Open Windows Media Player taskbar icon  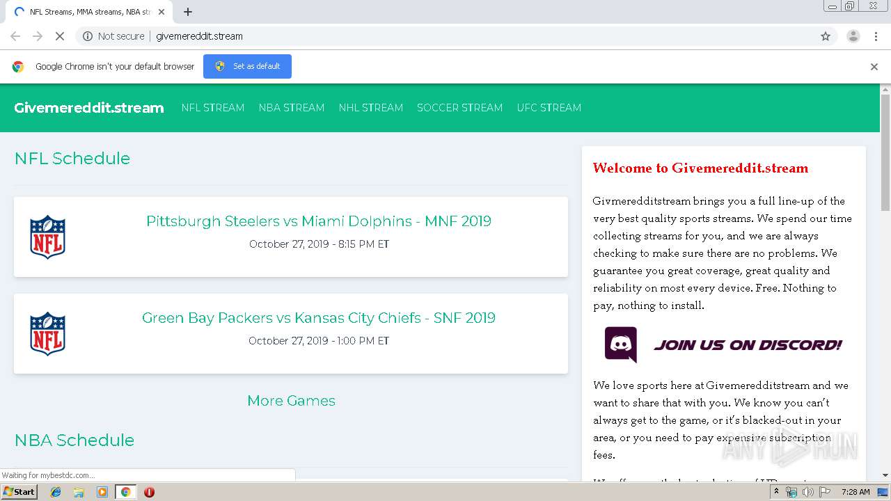point(102,492)
